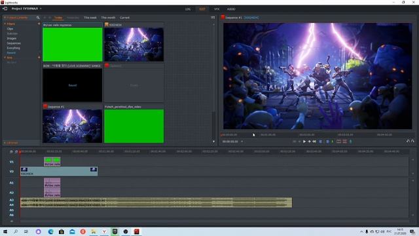This screenshot has height=236, width=419.
Task: Select the This week filter
Action: coord(90,18)
